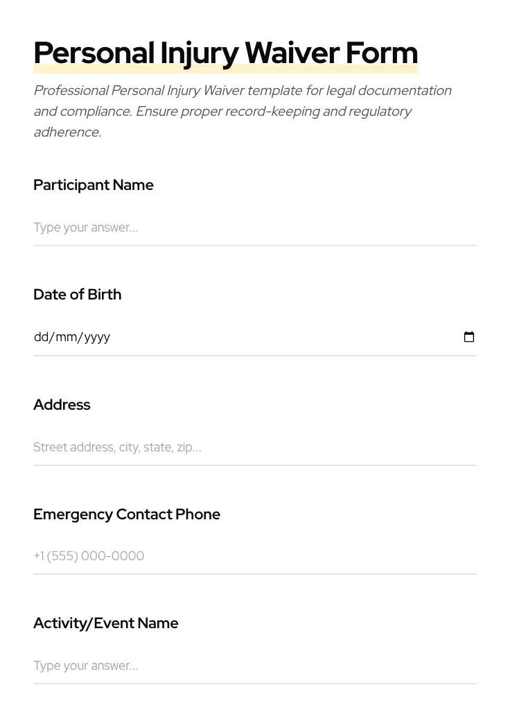The width and height of the screenshot is (510, 710).
Task: Select the month (mm) segment of date
Action: 66,337
